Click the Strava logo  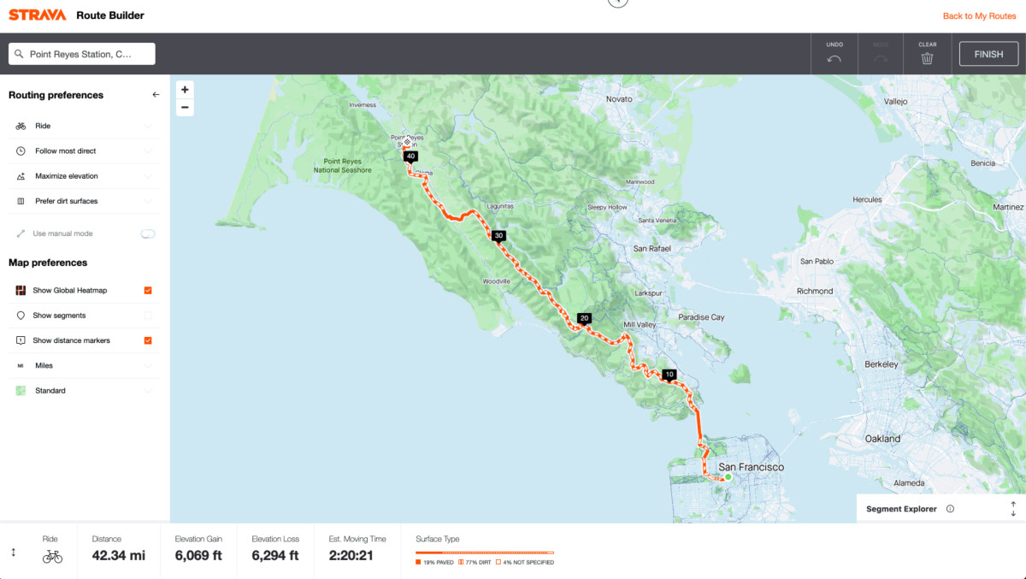click(37, 15)
